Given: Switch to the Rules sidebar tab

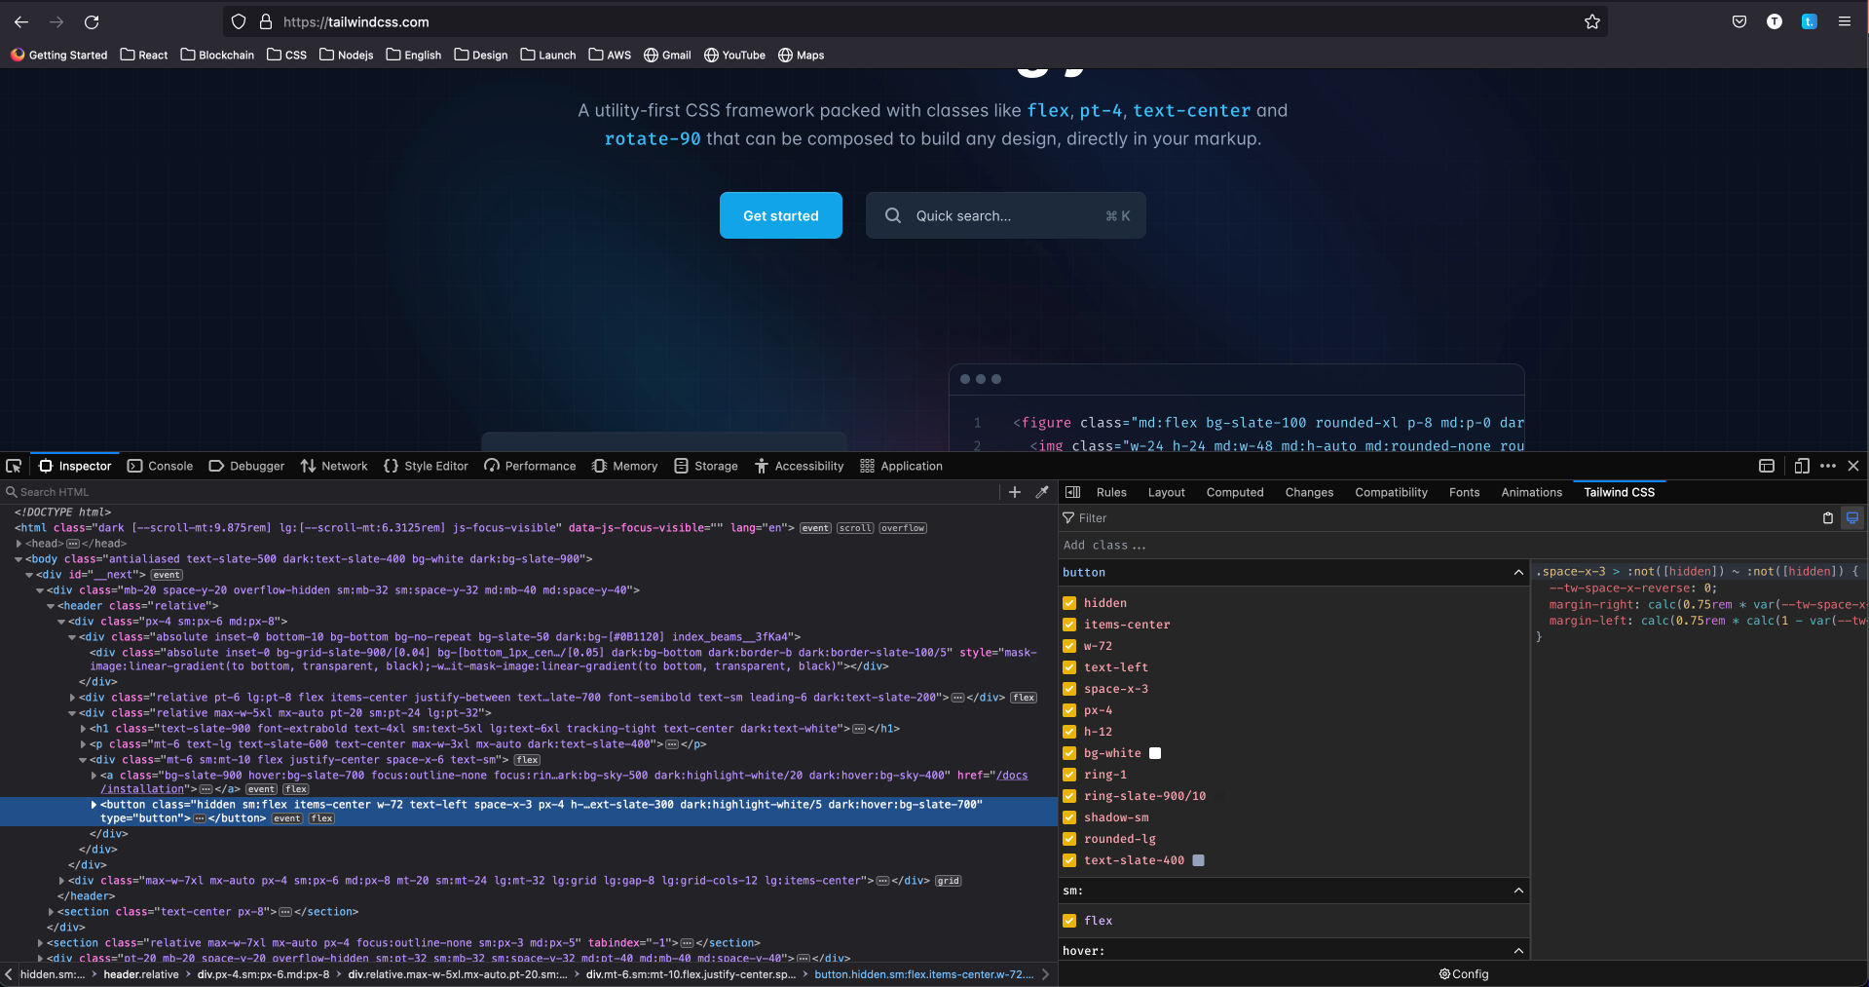Looking at the screenshot, I should pos(1111,492).
